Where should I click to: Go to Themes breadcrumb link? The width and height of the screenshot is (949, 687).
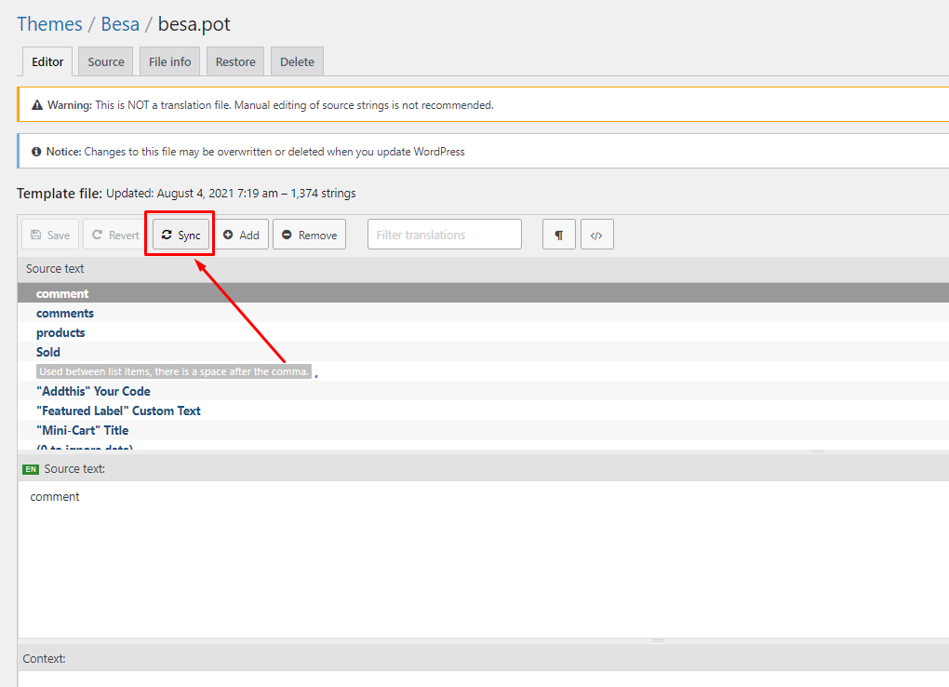point(49,23)
